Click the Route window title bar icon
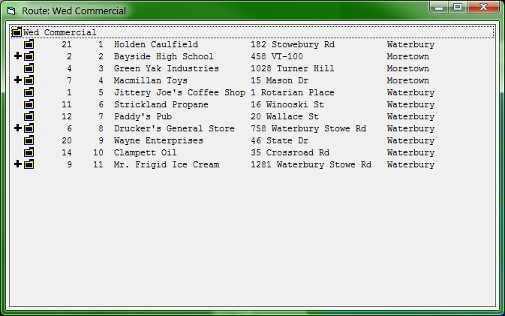This screenshot has height=316, width=505. 11,11
